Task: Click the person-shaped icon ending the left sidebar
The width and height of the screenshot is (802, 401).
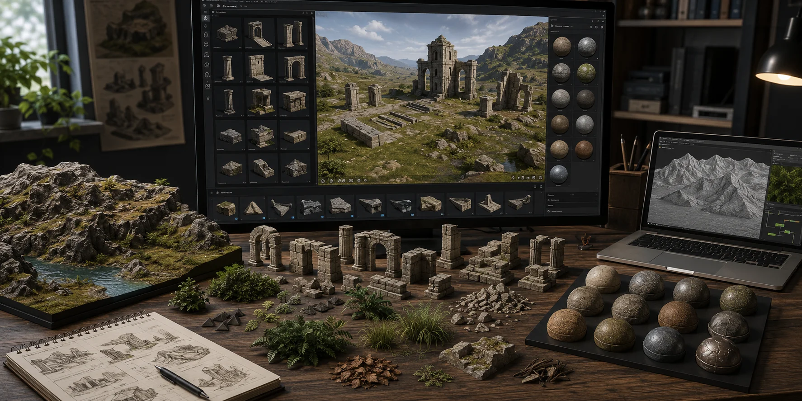Action: 208,98
